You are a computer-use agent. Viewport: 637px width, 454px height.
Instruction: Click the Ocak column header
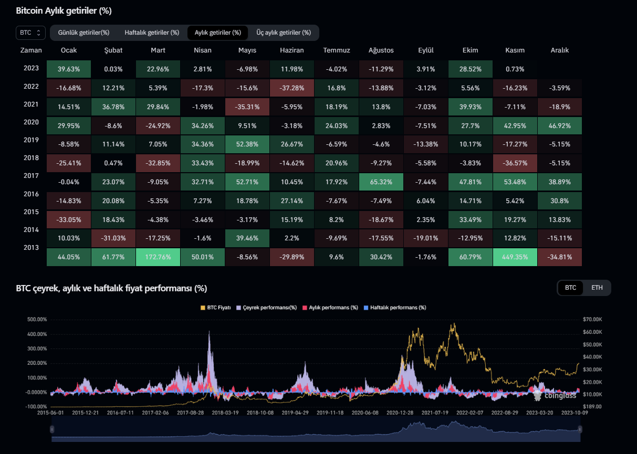tap(69, 50)
